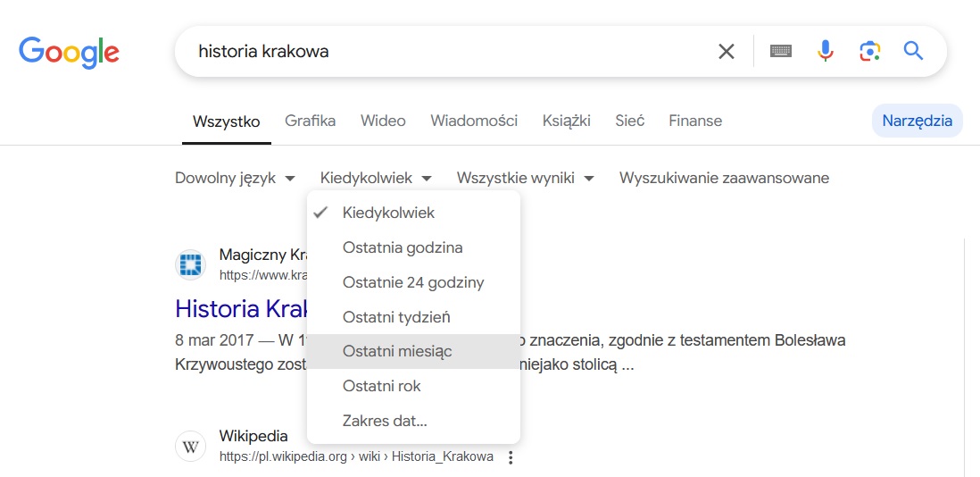This screenshot has height=477, width=980.
Task: Click the Magiczny Kraków site favicon
Action: pos(190,265)
